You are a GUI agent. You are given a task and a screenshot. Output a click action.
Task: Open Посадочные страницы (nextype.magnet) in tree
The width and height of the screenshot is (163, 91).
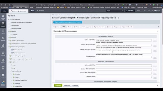tap(22, 59)
